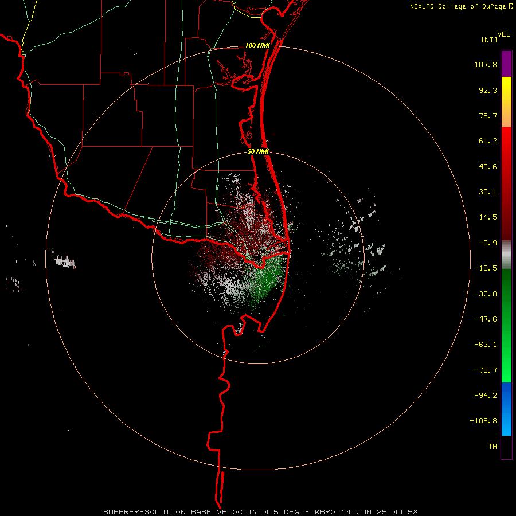The height and width of the screenshot is (516, 516).
Task: Click the yellow-orange segment of the color bar
Action: (x=506, y=102)
